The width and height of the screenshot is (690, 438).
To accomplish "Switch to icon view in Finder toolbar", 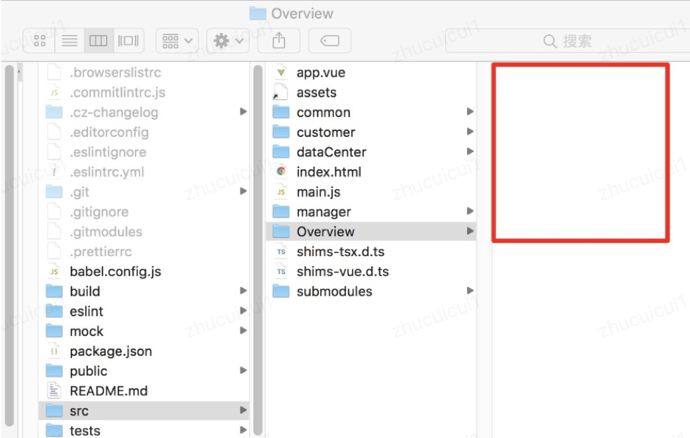I will pos(40,41).
